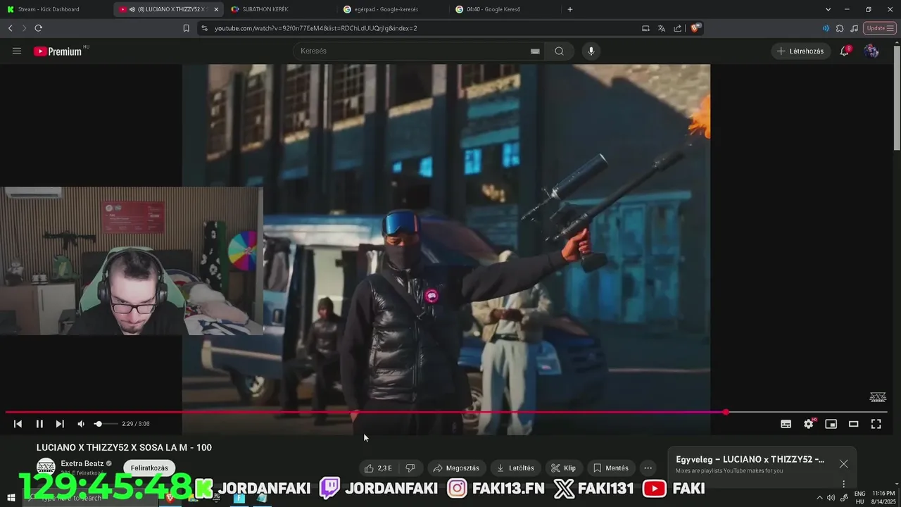901x507 pixels.
Task: Dislike the video
Action: tap(410, 468)
